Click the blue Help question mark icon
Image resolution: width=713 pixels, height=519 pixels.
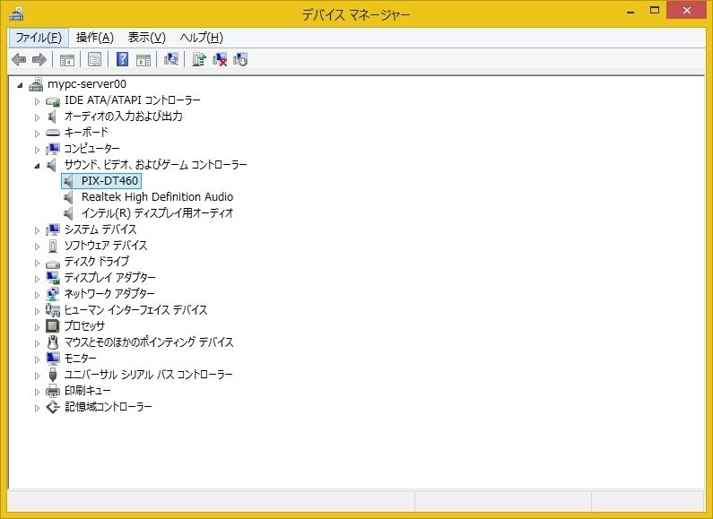(x=122, y=59)
